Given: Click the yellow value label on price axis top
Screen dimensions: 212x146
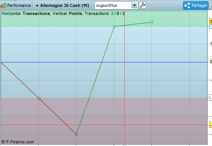Looking at the screenshot, I should click(x=211, y=21).
